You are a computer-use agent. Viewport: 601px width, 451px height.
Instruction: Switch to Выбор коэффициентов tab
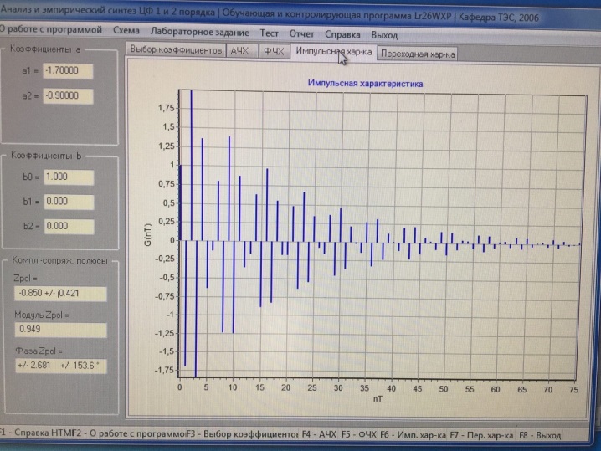click(176, 50)
